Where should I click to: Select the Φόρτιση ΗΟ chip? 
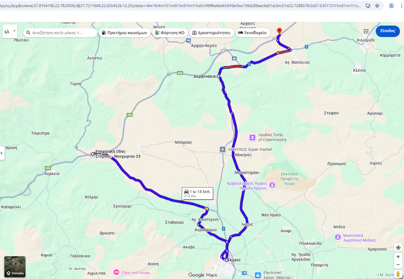[170, 33]
